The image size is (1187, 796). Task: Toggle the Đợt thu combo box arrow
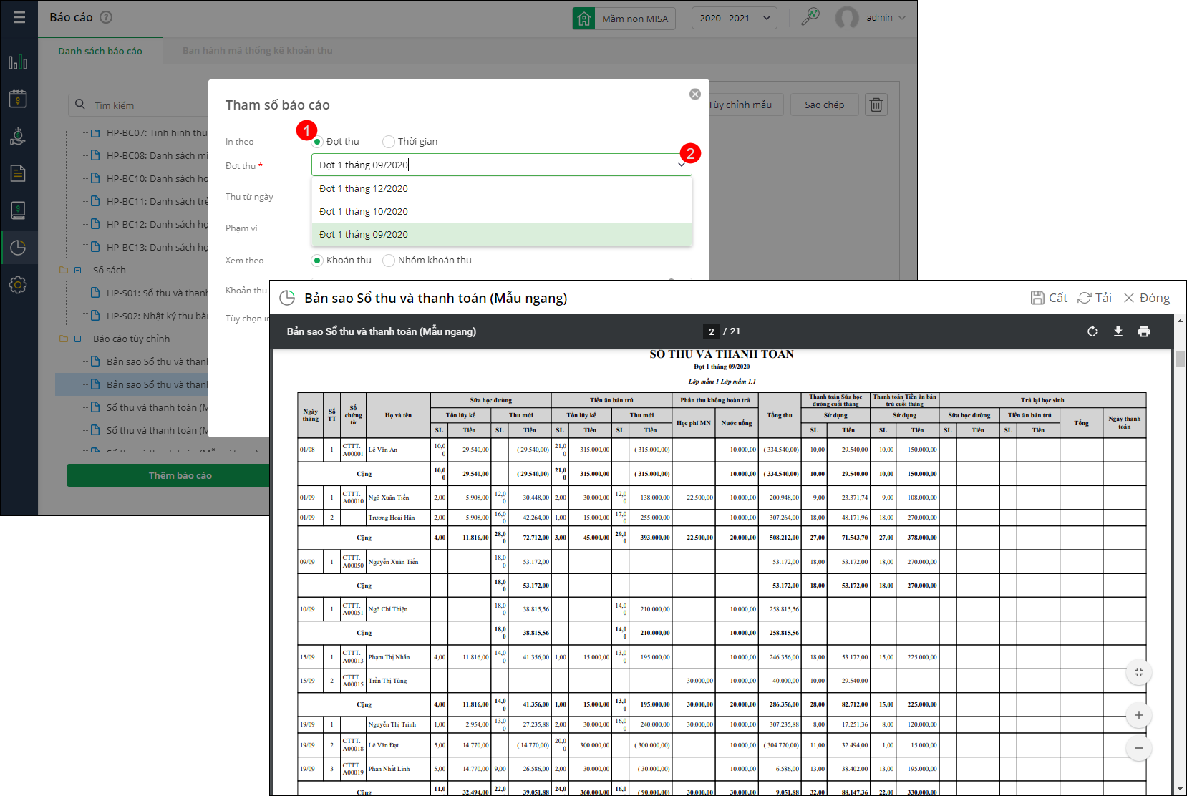[682, 165]
